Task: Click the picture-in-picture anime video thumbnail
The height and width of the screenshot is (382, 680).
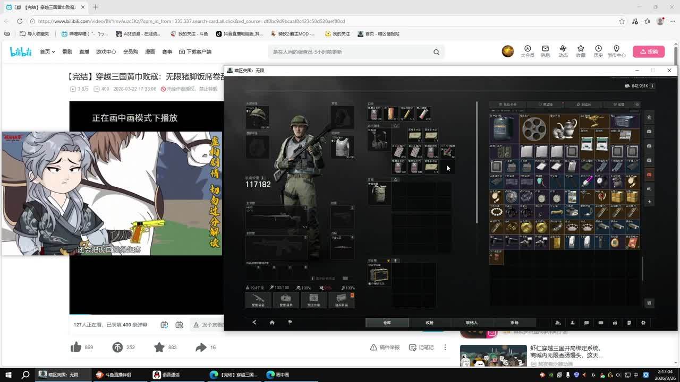Action: tap(112, 194)
